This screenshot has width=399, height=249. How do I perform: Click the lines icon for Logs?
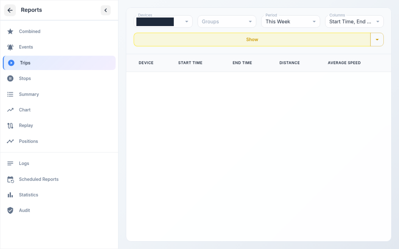pos(10,163)
